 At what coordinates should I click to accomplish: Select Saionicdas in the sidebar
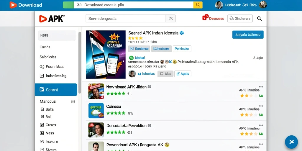coord(48,57)
